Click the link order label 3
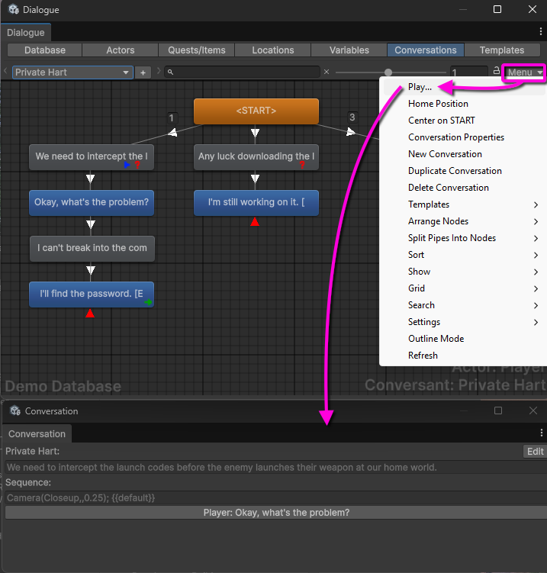 pyautogui.click(x=352, y=117)
